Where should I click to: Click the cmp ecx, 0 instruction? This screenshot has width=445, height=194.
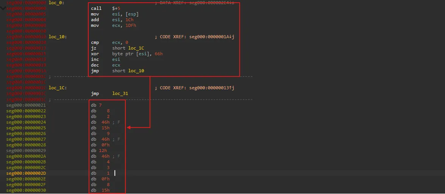click(x=110, y=42)
